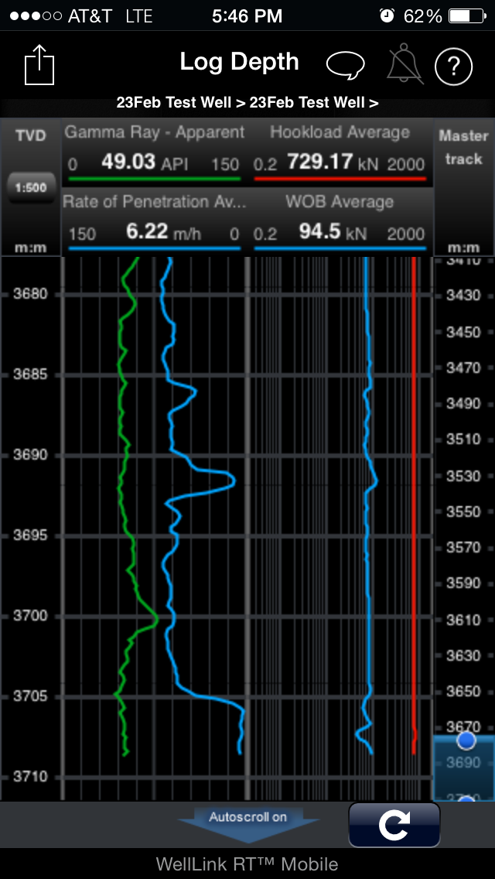Click the WellLink RT Mobile footer label

click(247, 864)
